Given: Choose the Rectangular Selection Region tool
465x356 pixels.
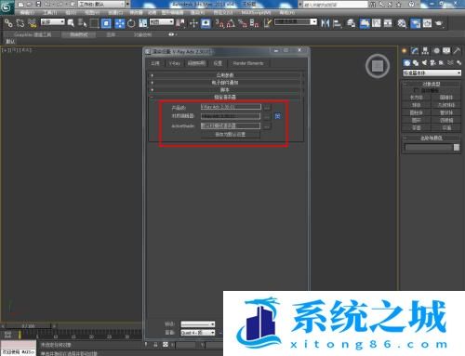Looking at the screenshot, I should coord(94,23).
